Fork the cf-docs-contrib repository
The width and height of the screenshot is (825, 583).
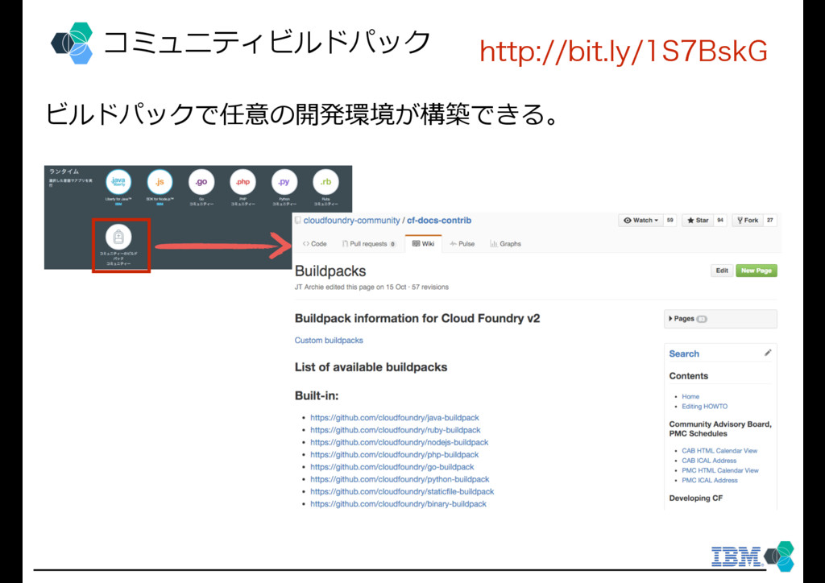(747, 221)
